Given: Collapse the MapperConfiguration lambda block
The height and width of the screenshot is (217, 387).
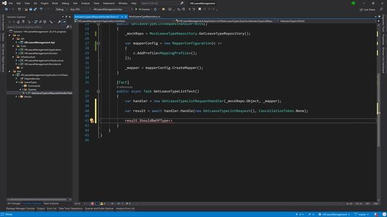Looking at the screenshot, I should coord(98,43).
